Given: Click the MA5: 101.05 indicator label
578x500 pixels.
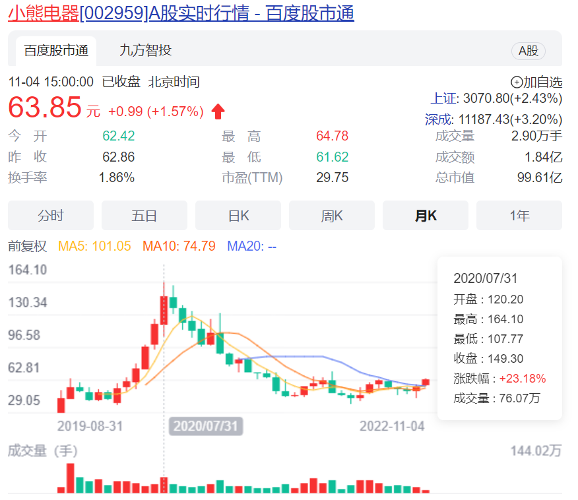Looking at the screenshot, I should point(94,246).
